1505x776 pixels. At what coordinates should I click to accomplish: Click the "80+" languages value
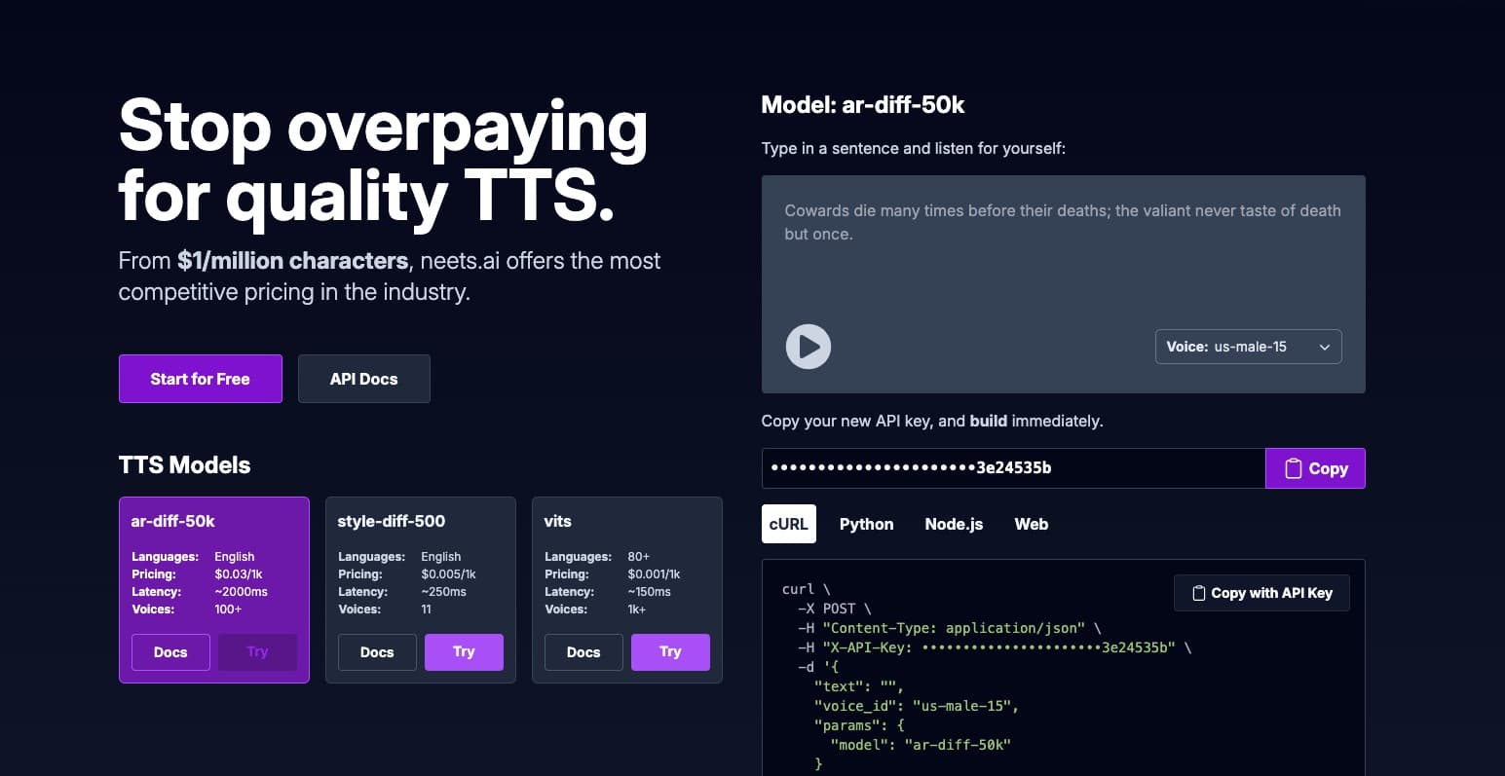click(x=638, y=557)
